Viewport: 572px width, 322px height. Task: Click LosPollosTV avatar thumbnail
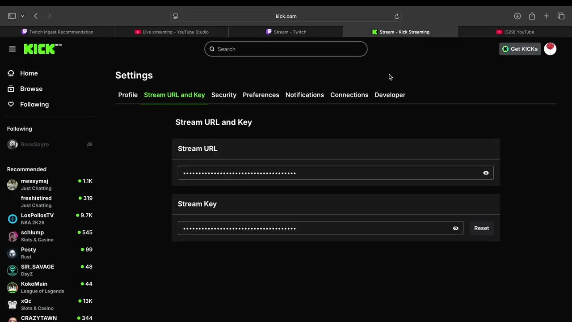tap(13, 219)
